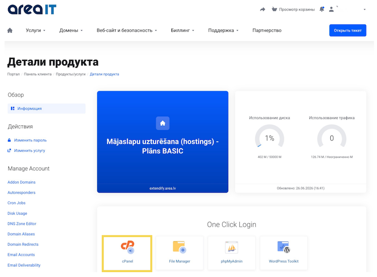Launch the File Manager icon

pos(180,247)
